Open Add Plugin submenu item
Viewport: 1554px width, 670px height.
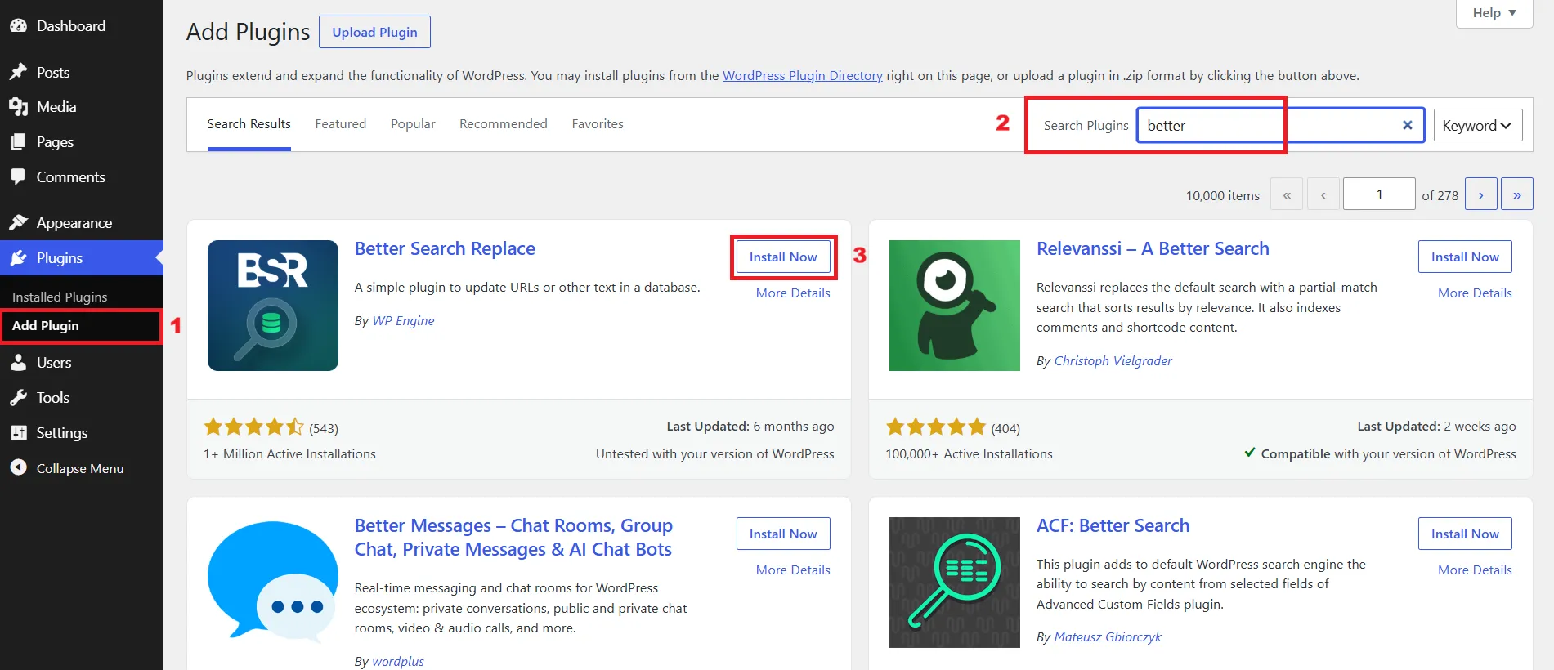coord(46,325)
